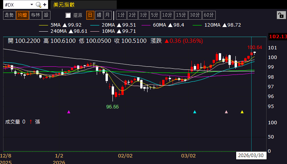Switch to 30分 interval

[195, 15]
